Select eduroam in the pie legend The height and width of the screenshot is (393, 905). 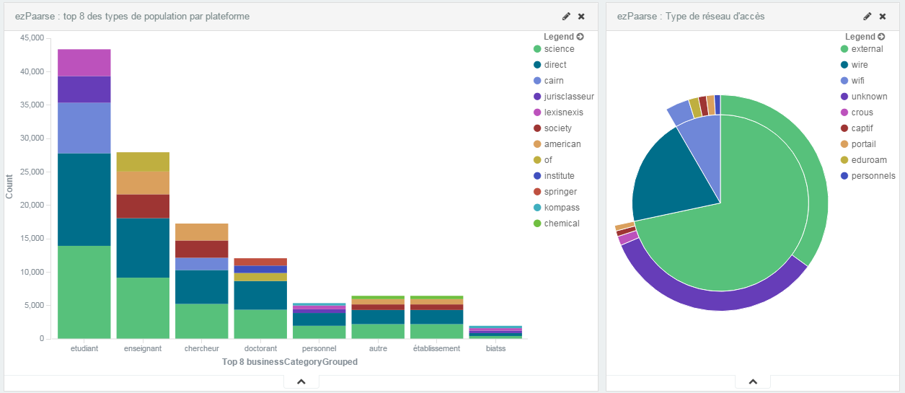click(869, 160)
